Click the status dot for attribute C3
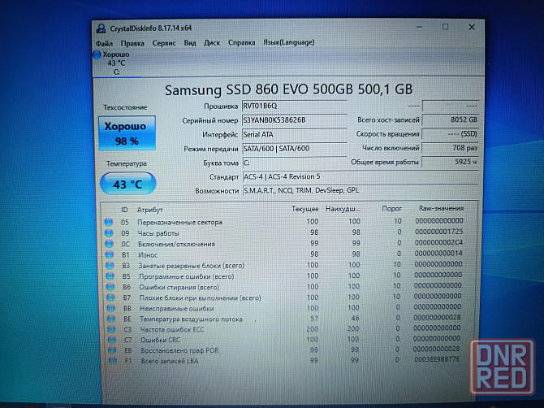 (112, 329)
